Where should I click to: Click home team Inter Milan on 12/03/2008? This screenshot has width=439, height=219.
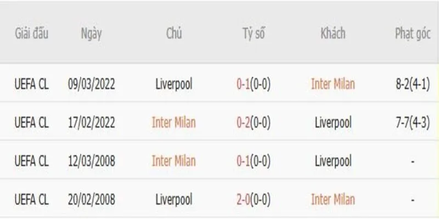(174, 161)
